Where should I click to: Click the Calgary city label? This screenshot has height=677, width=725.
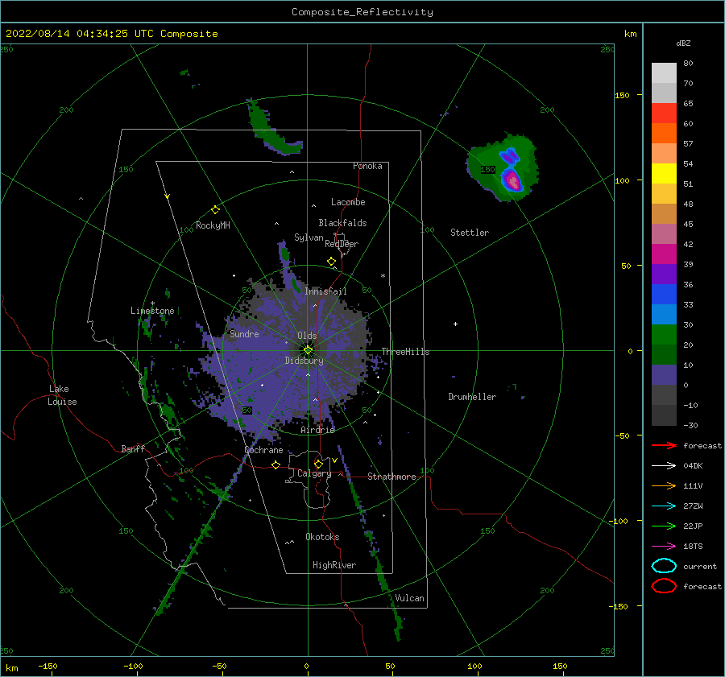point(314,473)
